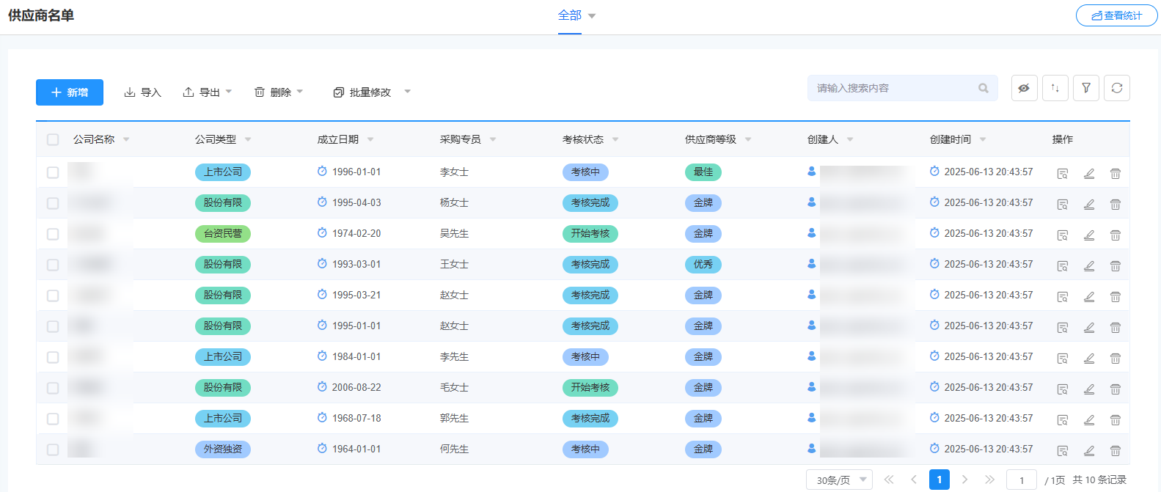Select checkbox for 毛女士 row
Screen dimensions: 1161x492
click(53, 388)
